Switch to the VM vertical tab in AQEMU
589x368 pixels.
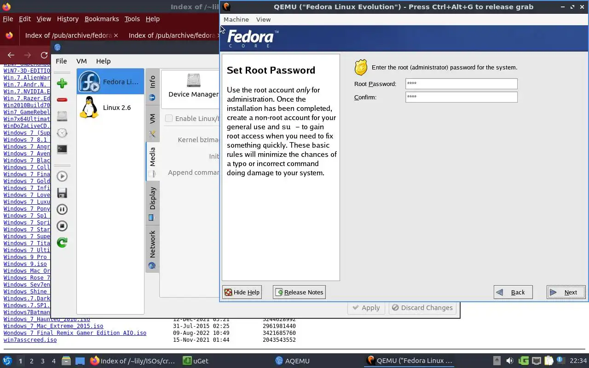click(152, 123)
